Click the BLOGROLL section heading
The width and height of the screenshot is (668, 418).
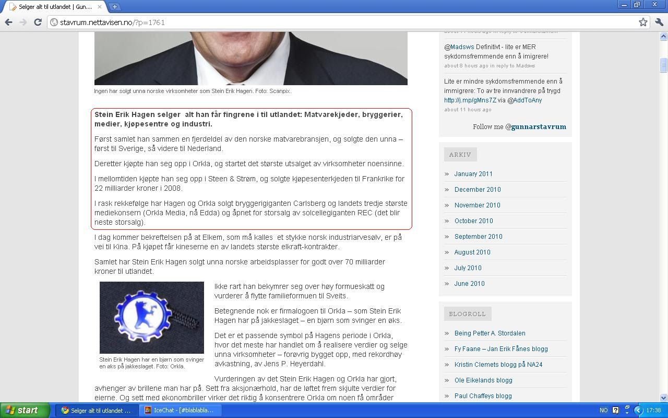click(x=468, y=314)
